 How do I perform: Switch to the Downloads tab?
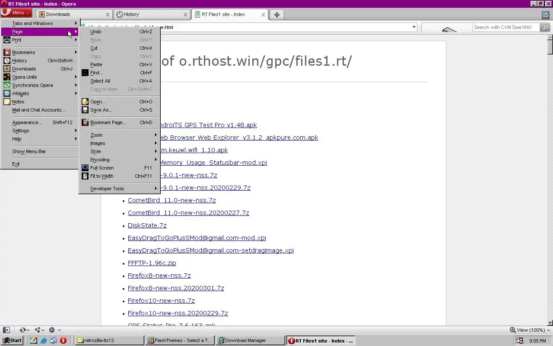click(74, 14)
